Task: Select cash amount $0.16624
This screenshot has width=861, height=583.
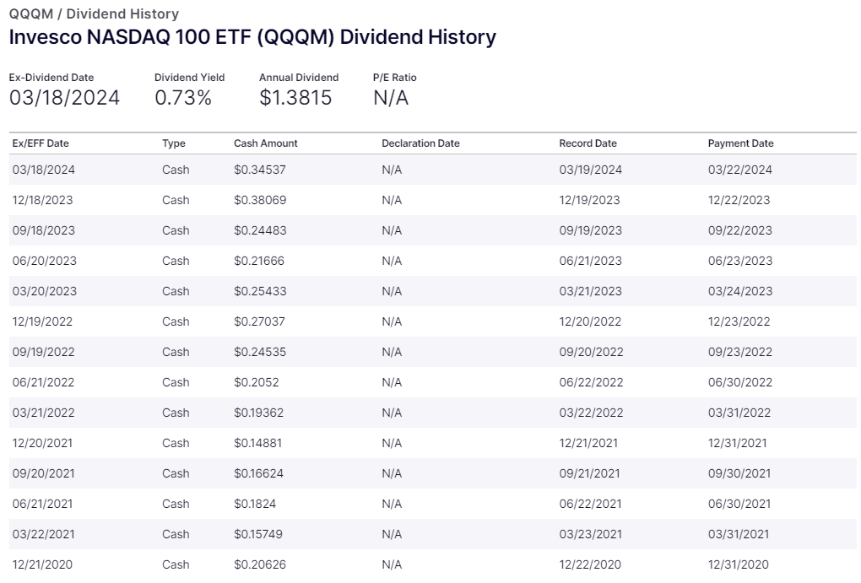Action: (258, 473)
